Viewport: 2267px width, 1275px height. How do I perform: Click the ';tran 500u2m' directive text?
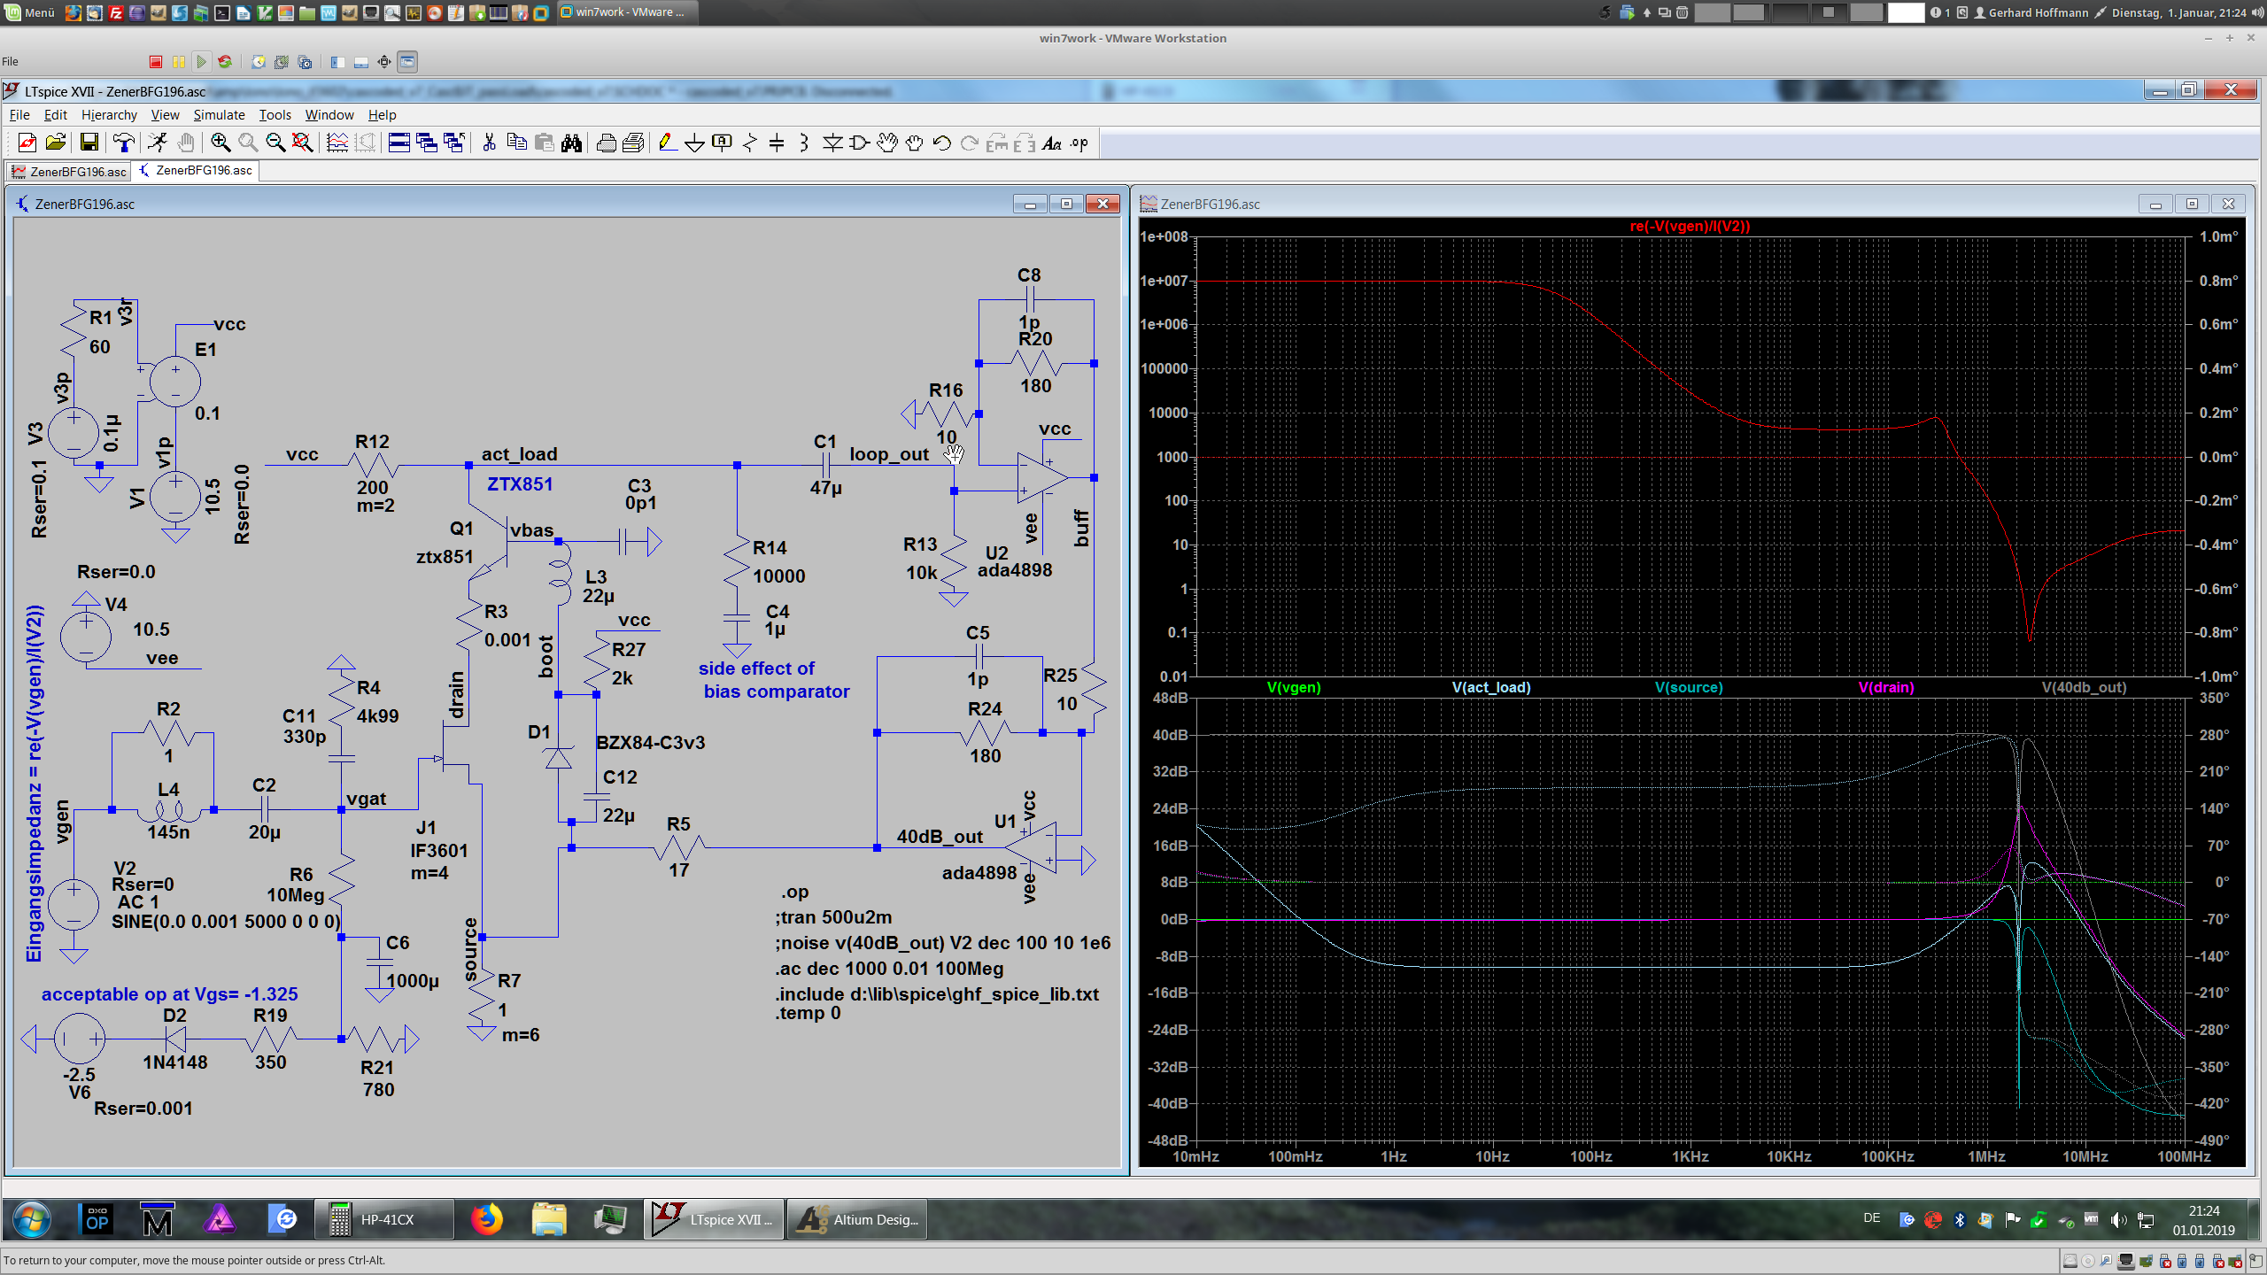834,917
